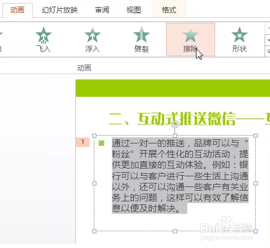
Task: Switch to the 动画 ribbon tab
Action: [x=17, y=10]
